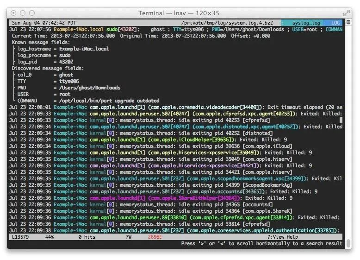Click the coremedia.videodecoder[34409] log line
This screenshot has width=360, height=260.
point(176,107)
